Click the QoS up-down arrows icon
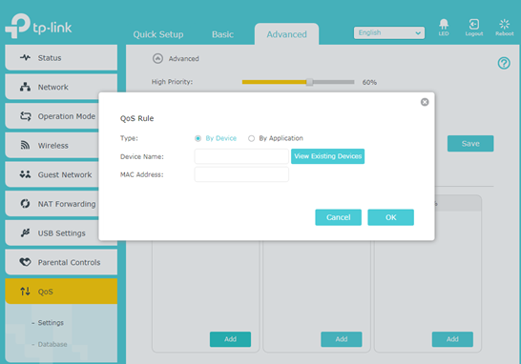The image size is (521, 364). click(x=25, y=292)
